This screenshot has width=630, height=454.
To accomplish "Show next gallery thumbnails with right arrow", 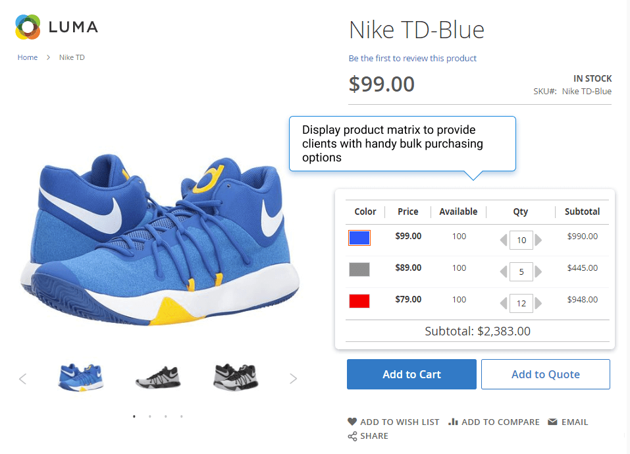I will pos(294,379).
